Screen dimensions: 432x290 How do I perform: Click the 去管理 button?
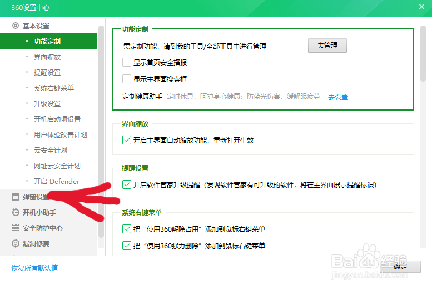pos(327,46)
